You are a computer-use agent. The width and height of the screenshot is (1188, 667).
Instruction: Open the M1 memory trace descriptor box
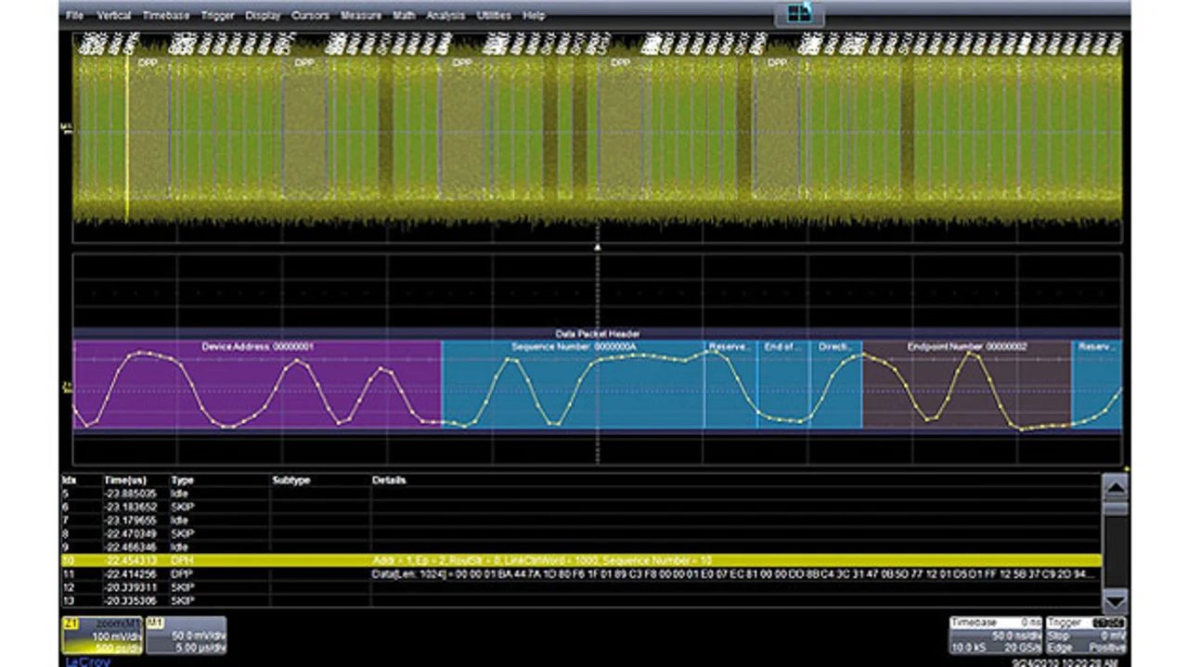[x=186, y=635]
